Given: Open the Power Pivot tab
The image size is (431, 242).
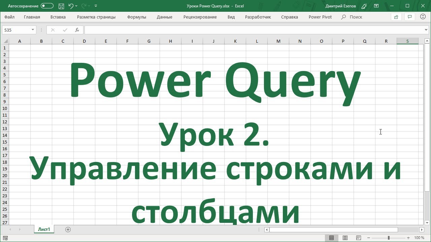Looking at the screenshot, I should click(x=320, y=17).
